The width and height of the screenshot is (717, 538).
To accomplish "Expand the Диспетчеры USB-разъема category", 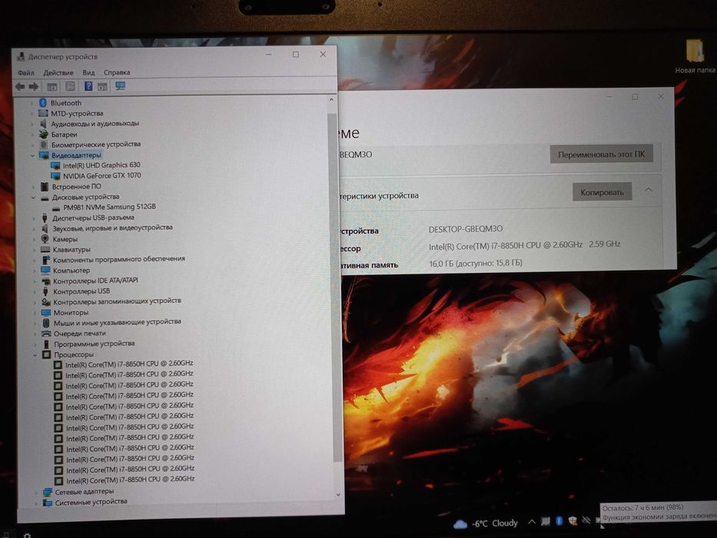I will [x=34, y=219].
